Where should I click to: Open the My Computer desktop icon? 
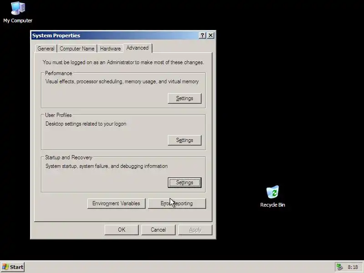point(18,12)
